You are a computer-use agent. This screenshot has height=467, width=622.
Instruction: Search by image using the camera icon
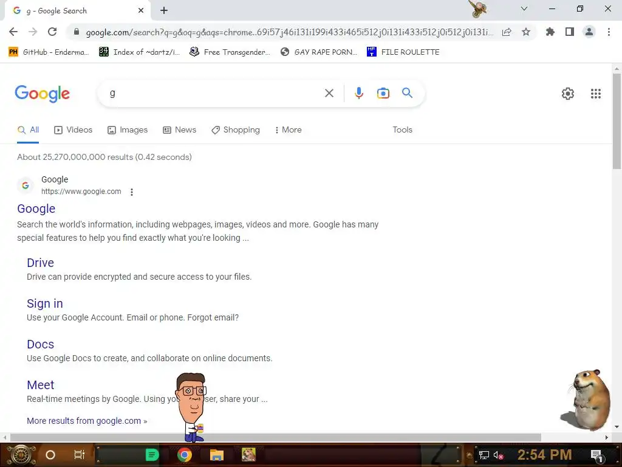click(x=383, y=93)
